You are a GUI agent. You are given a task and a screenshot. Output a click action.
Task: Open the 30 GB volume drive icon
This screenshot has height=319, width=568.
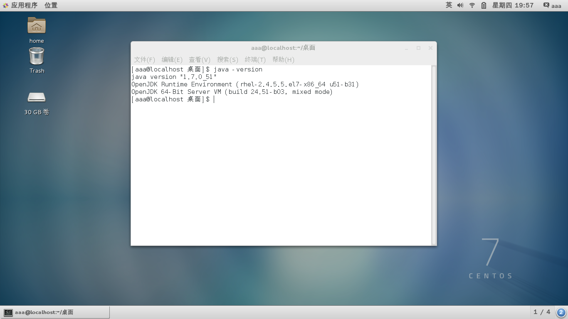(37, 97)
